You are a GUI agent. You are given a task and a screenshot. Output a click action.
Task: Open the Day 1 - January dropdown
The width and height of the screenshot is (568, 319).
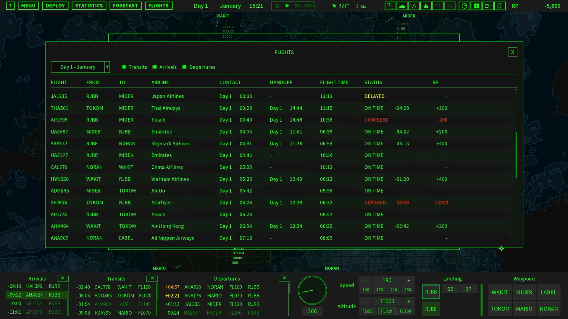[107, 67]
